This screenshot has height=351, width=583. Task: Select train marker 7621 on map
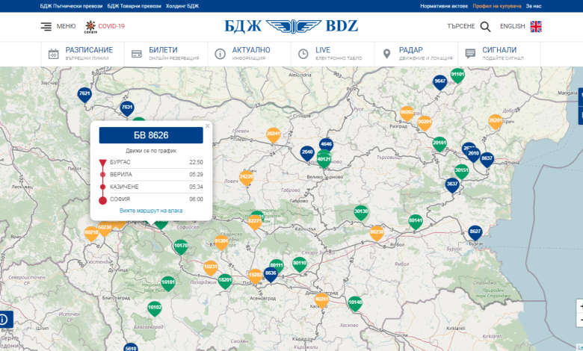point(84,95)
